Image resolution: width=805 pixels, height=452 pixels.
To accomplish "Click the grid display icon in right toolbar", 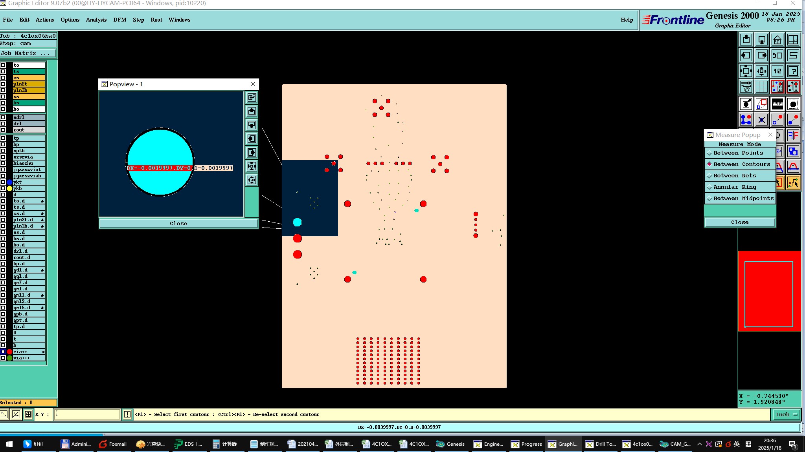I will pyautogui.click(x=761, y=87).
